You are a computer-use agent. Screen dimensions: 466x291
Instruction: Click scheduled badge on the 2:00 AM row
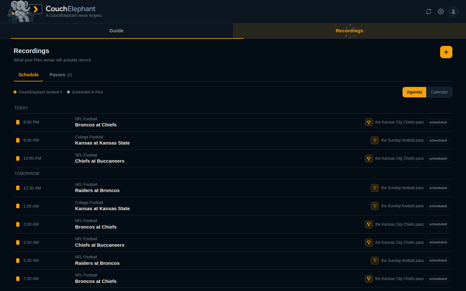pyautogui.click(x=438, y=224)
